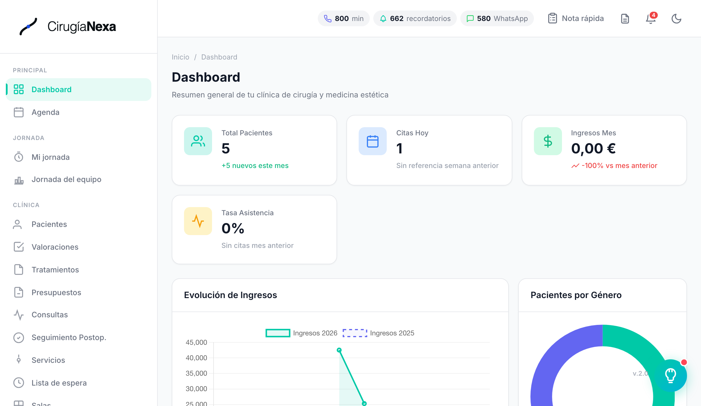The height and width of the screenshot is (406, 701).
Task: Click the '-100% vs mes anterior' text
Action: tap(620, 166)
